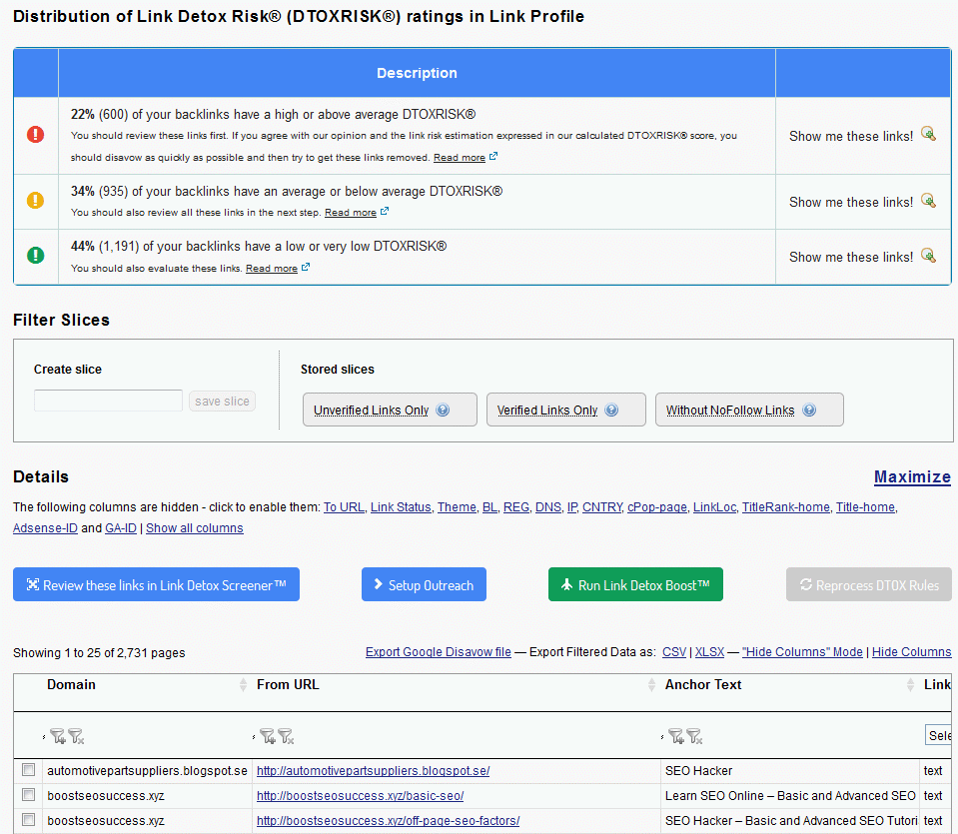Open the Export Google Disavow file link

438,652
